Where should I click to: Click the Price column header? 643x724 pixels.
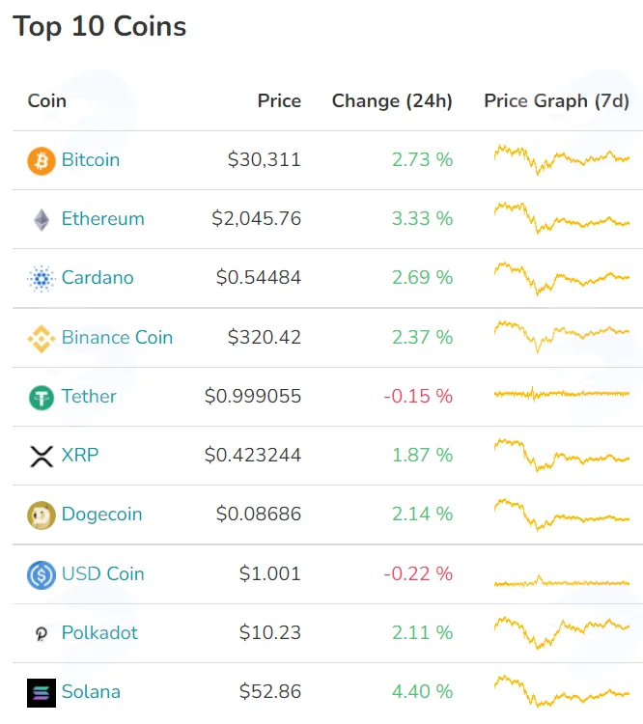coord(279,100)
